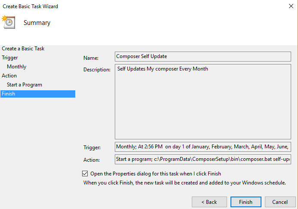Select Create a Basic Task step
The height and width of the screenshot is (209, 298).
pos(23,49)
